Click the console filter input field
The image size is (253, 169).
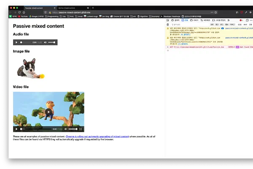coord(186,25)
